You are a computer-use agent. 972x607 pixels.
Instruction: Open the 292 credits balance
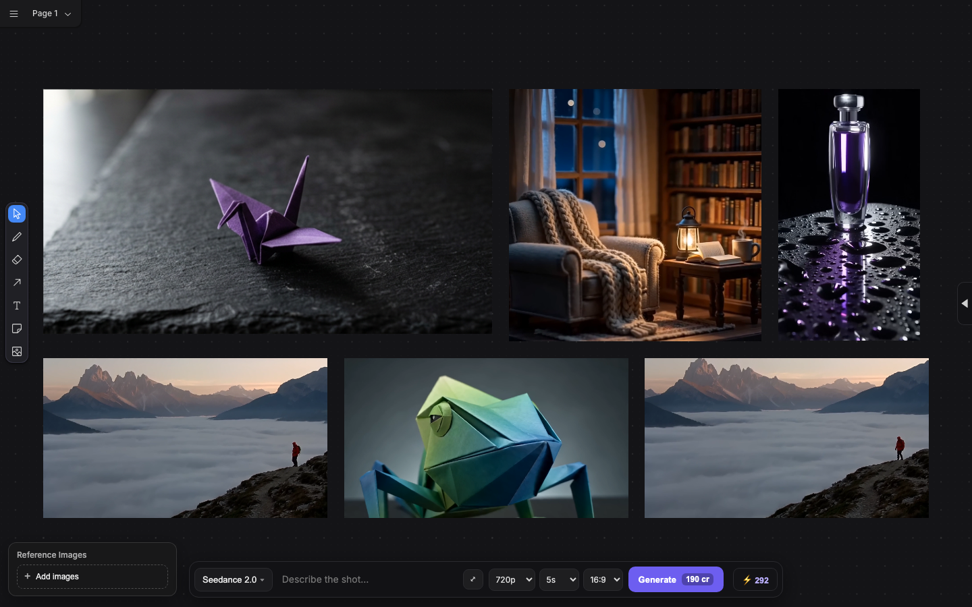(755, 580)
